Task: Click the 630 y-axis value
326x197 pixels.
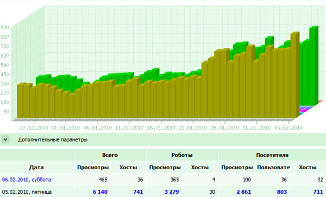Action: click(x=5, y=56)
